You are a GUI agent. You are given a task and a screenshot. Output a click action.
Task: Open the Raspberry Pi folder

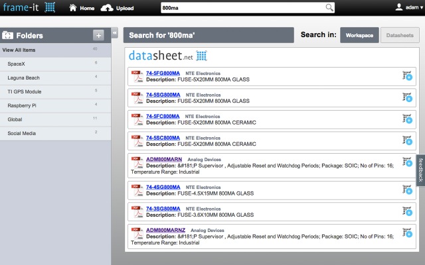click(55, 106)
